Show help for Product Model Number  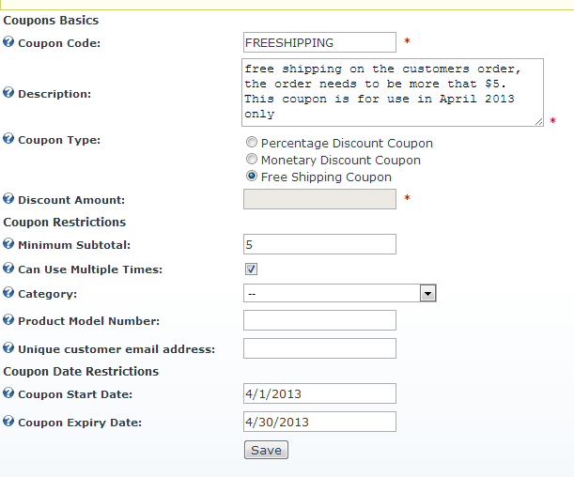(8, 319)
